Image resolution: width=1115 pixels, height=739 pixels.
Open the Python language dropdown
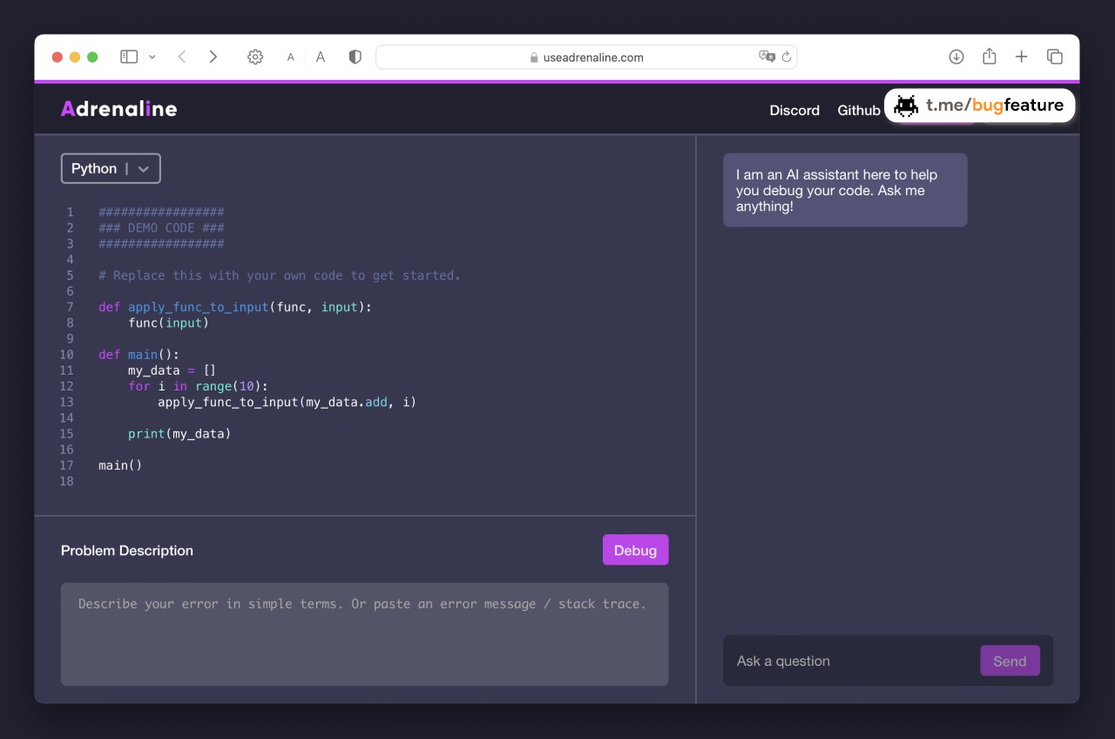point(111,168)
